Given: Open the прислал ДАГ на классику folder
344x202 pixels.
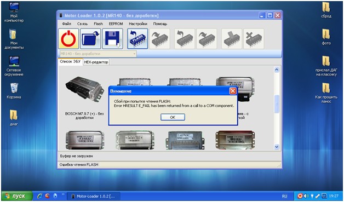Looking at the screenshot, I should click(326, 66).
